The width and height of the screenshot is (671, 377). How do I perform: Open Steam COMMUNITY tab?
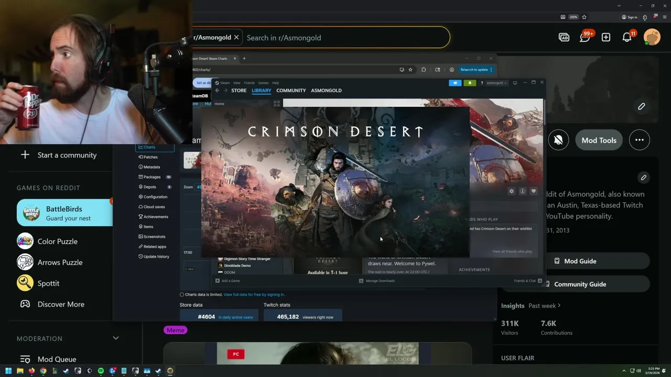point(291,90)
